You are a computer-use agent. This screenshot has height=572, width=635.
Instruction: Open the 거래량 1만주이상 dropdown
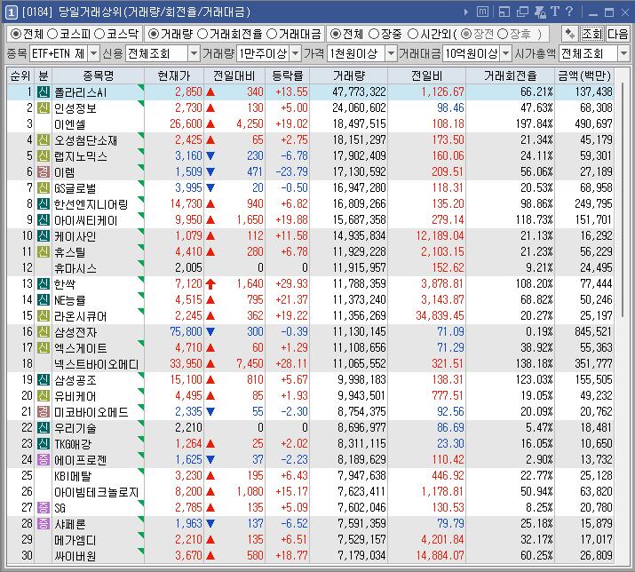(296, 53)
